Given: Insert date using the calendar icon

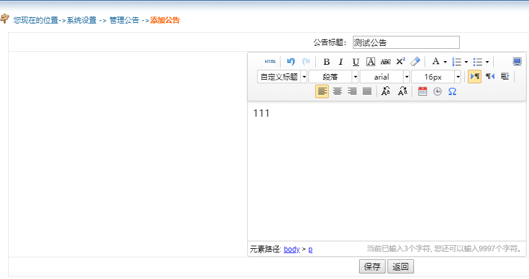Looking at the screenshot, I should [423, 91].
